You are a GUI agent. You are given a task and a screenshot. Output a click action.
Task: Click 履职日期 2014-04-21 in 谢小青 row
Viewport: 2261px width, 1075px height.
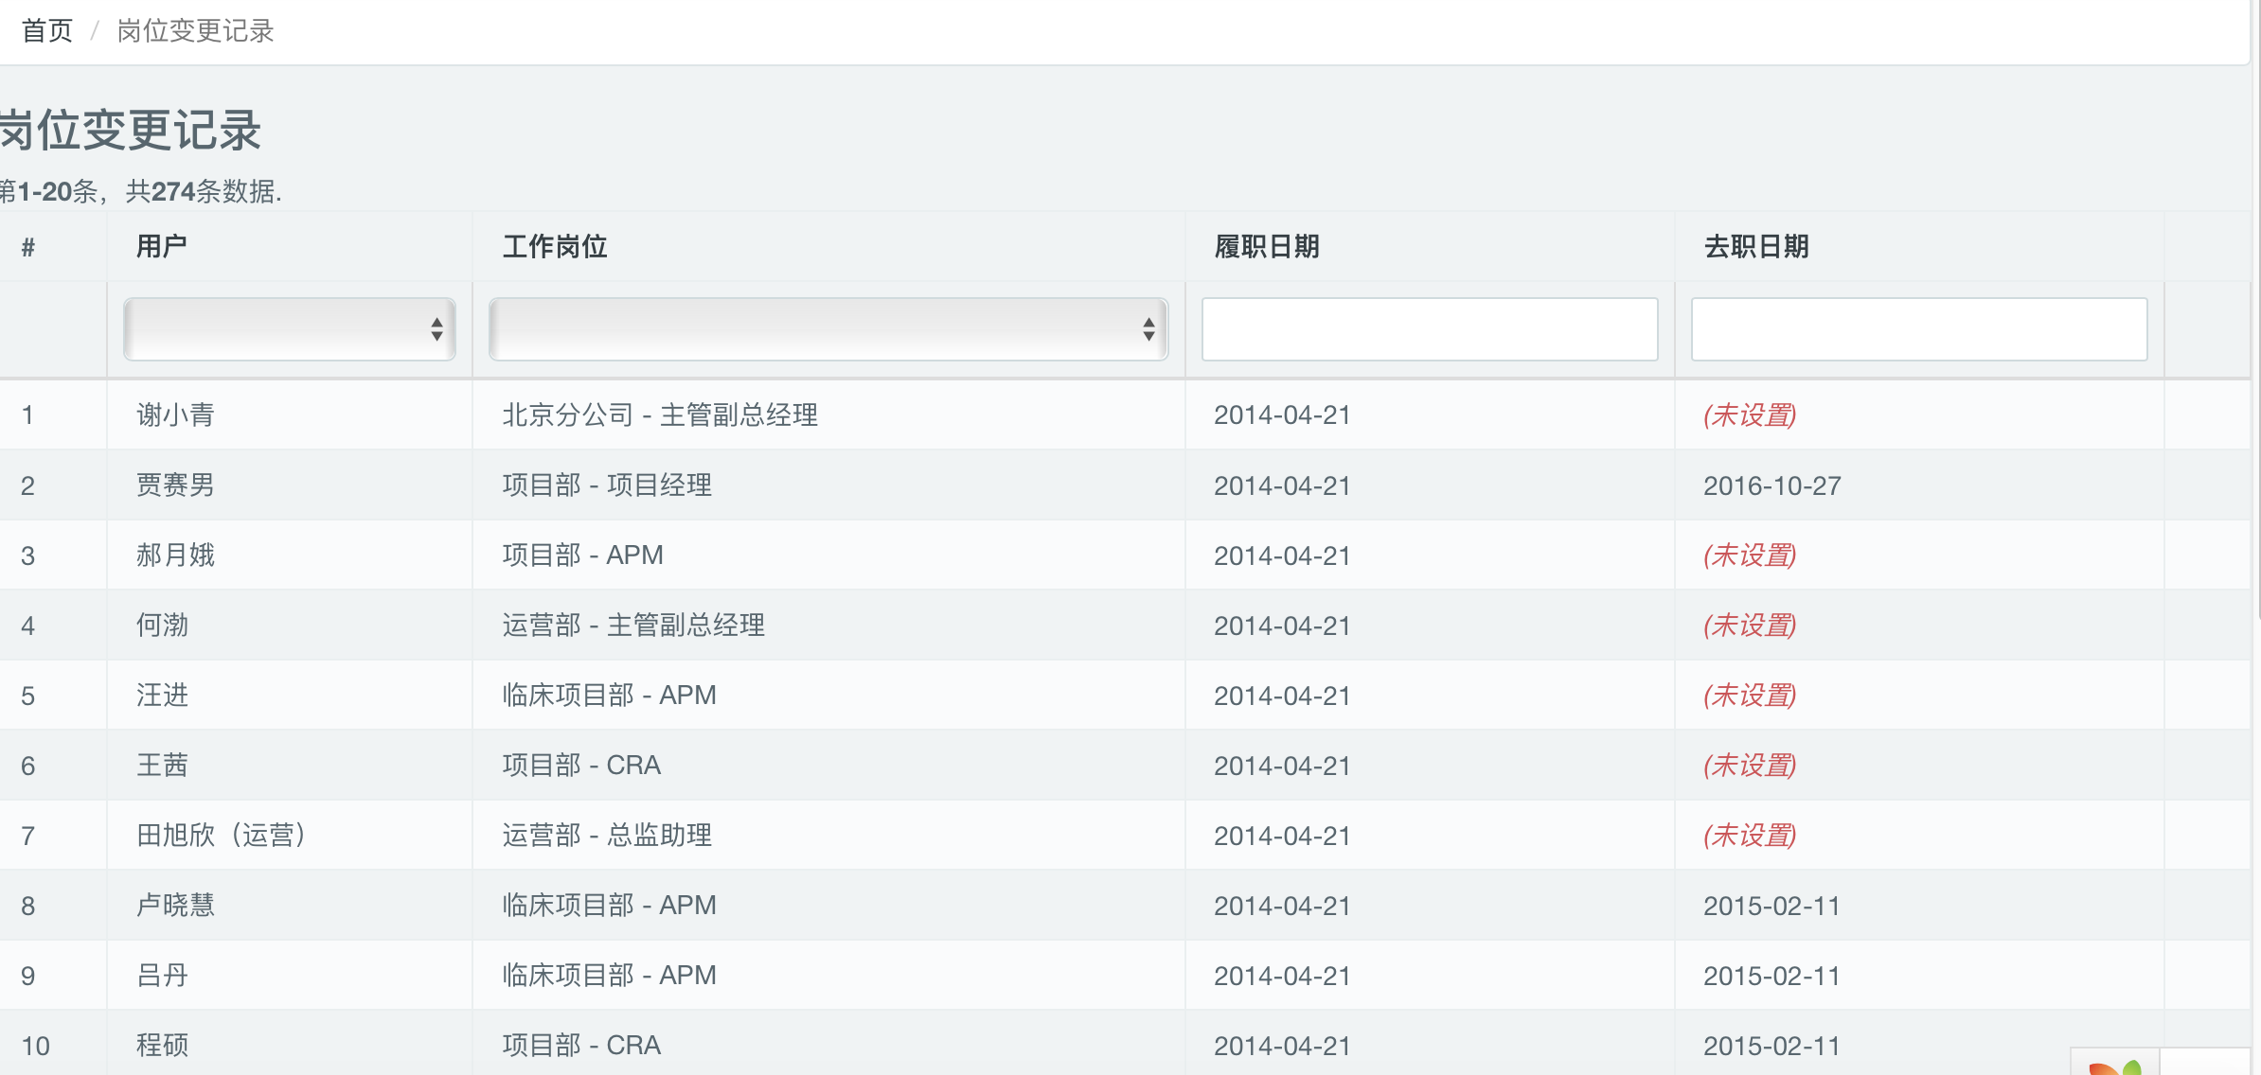(x=1282, y=415)
